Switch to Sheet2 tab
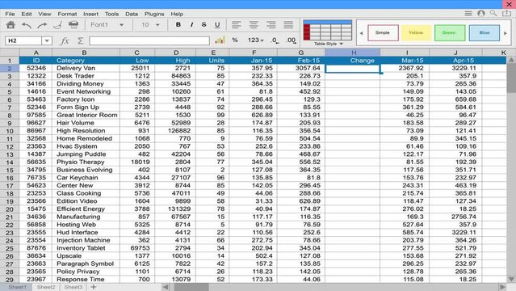516x291 pixels. point(46,287)
